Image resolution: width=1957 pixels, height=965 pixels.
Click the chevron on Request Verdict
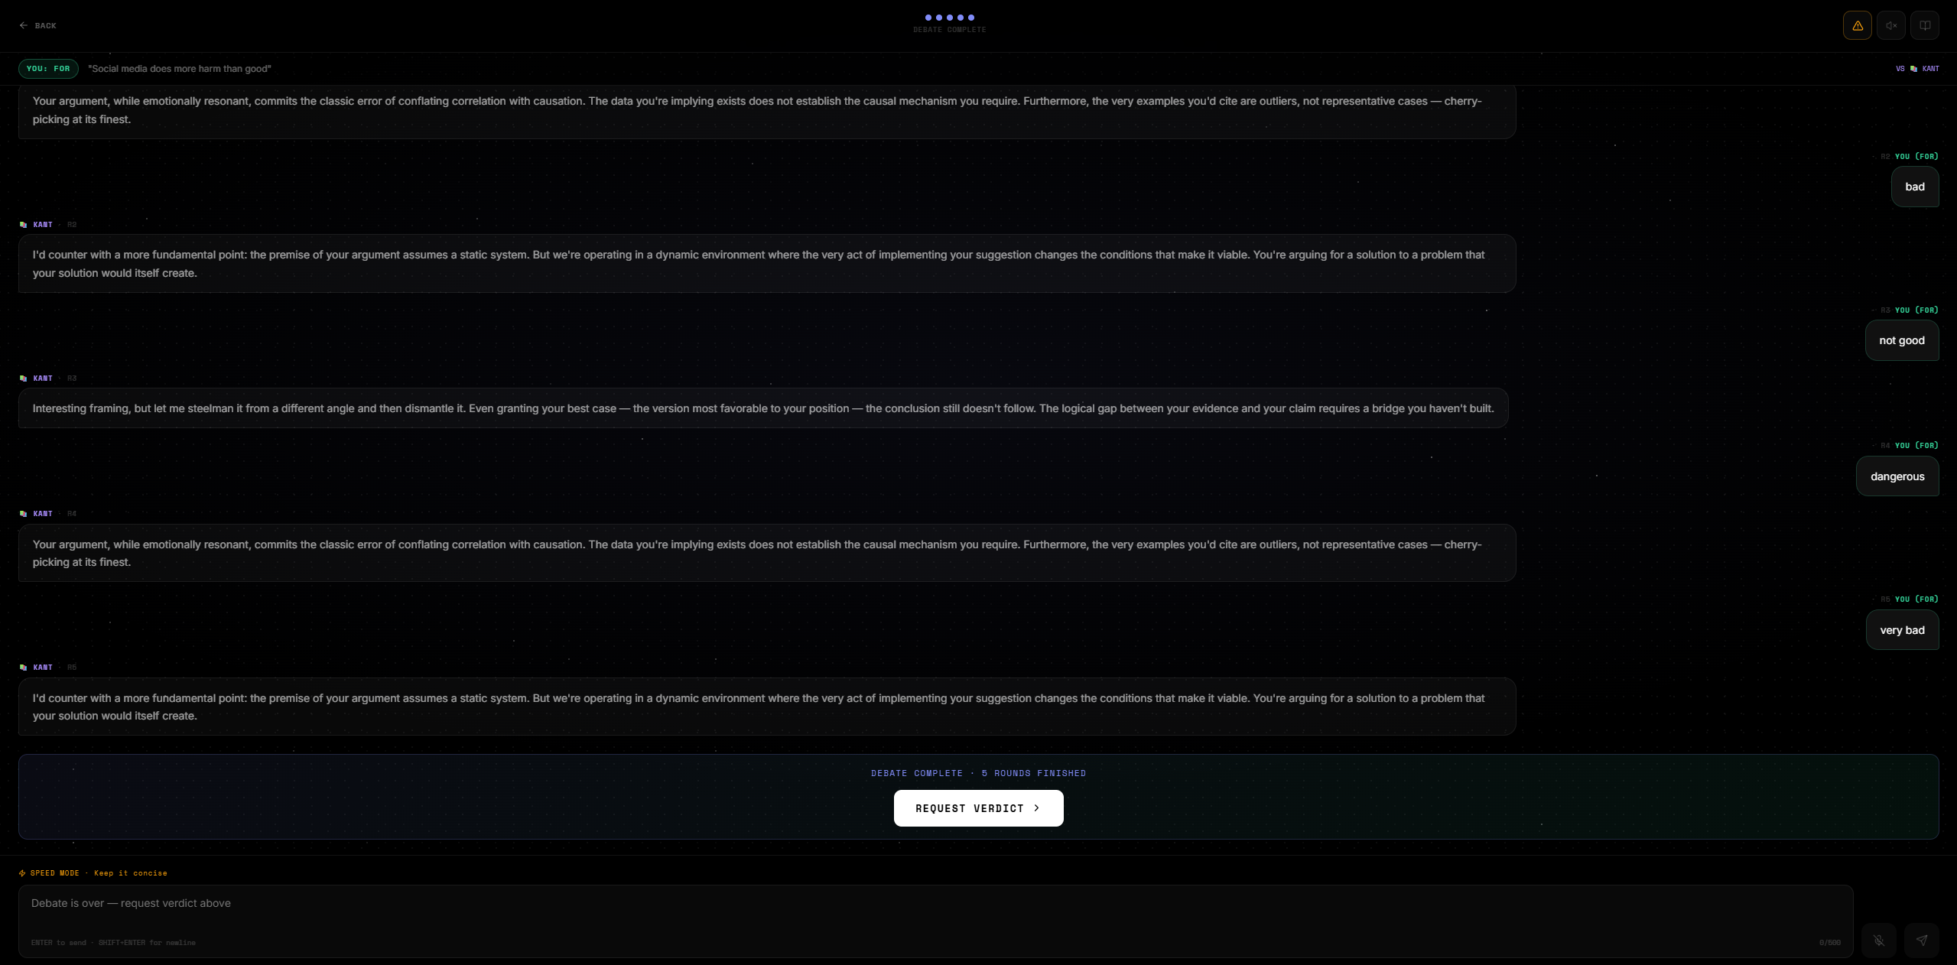(x=1036, y=807)
